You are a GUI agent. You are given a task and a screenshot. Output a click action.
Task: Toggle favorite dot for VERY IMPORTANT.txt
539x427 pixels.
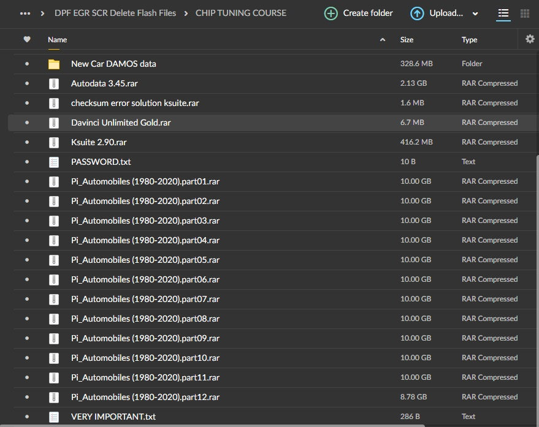coord(27,417)
